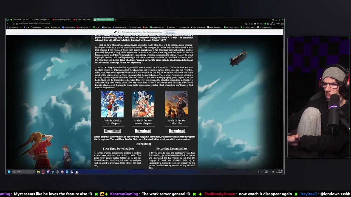This screenshot has height=197, width=351.
Task: Click the Wix logo in the banner
Action: click(117, 32)
